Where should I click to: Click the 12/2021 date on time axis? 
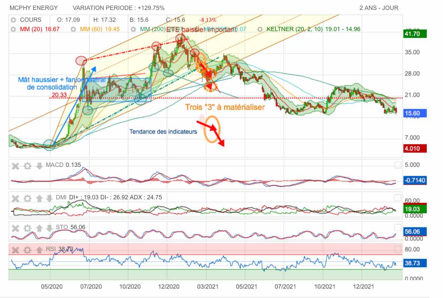[x=363, y=286]
